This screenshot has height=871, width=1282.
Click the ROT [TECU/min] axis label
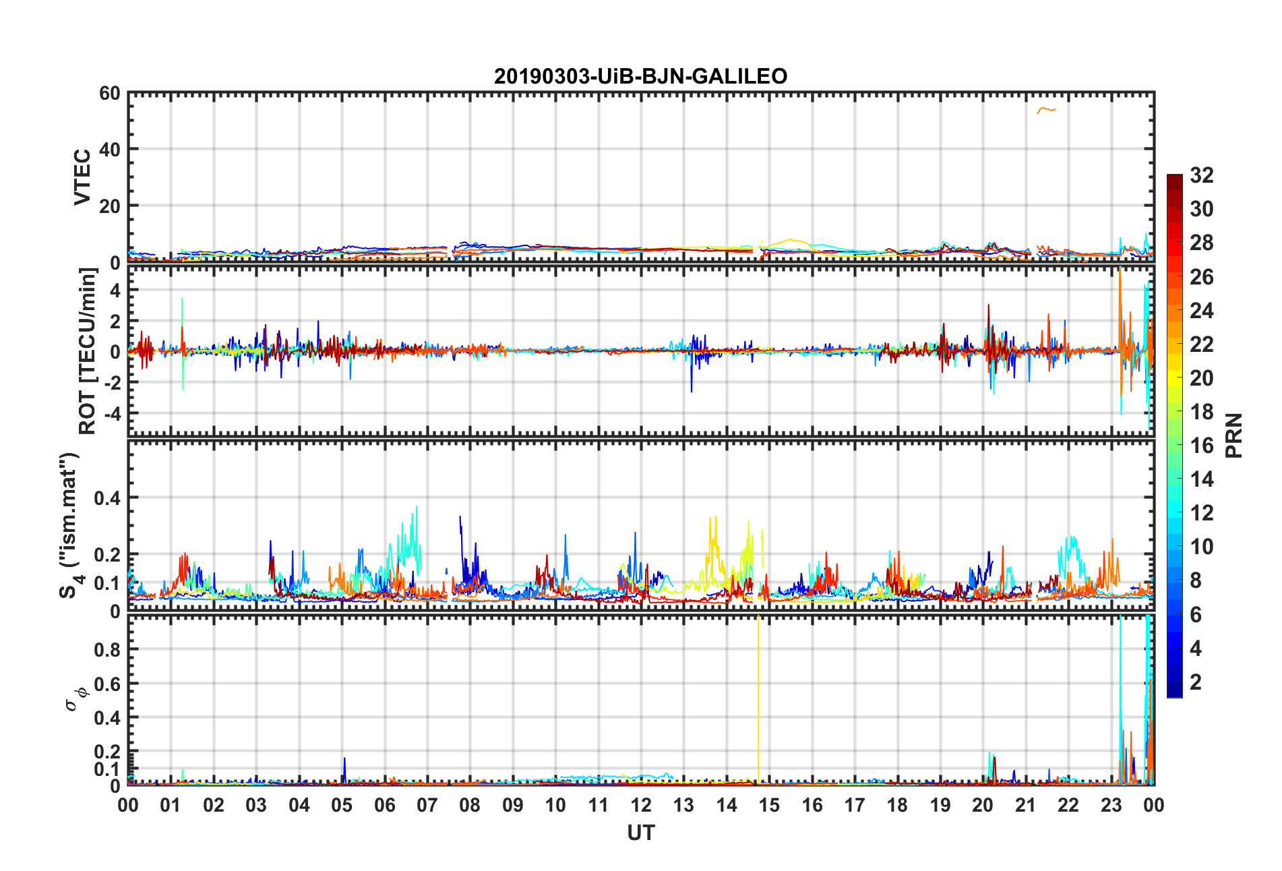[88, 351]
